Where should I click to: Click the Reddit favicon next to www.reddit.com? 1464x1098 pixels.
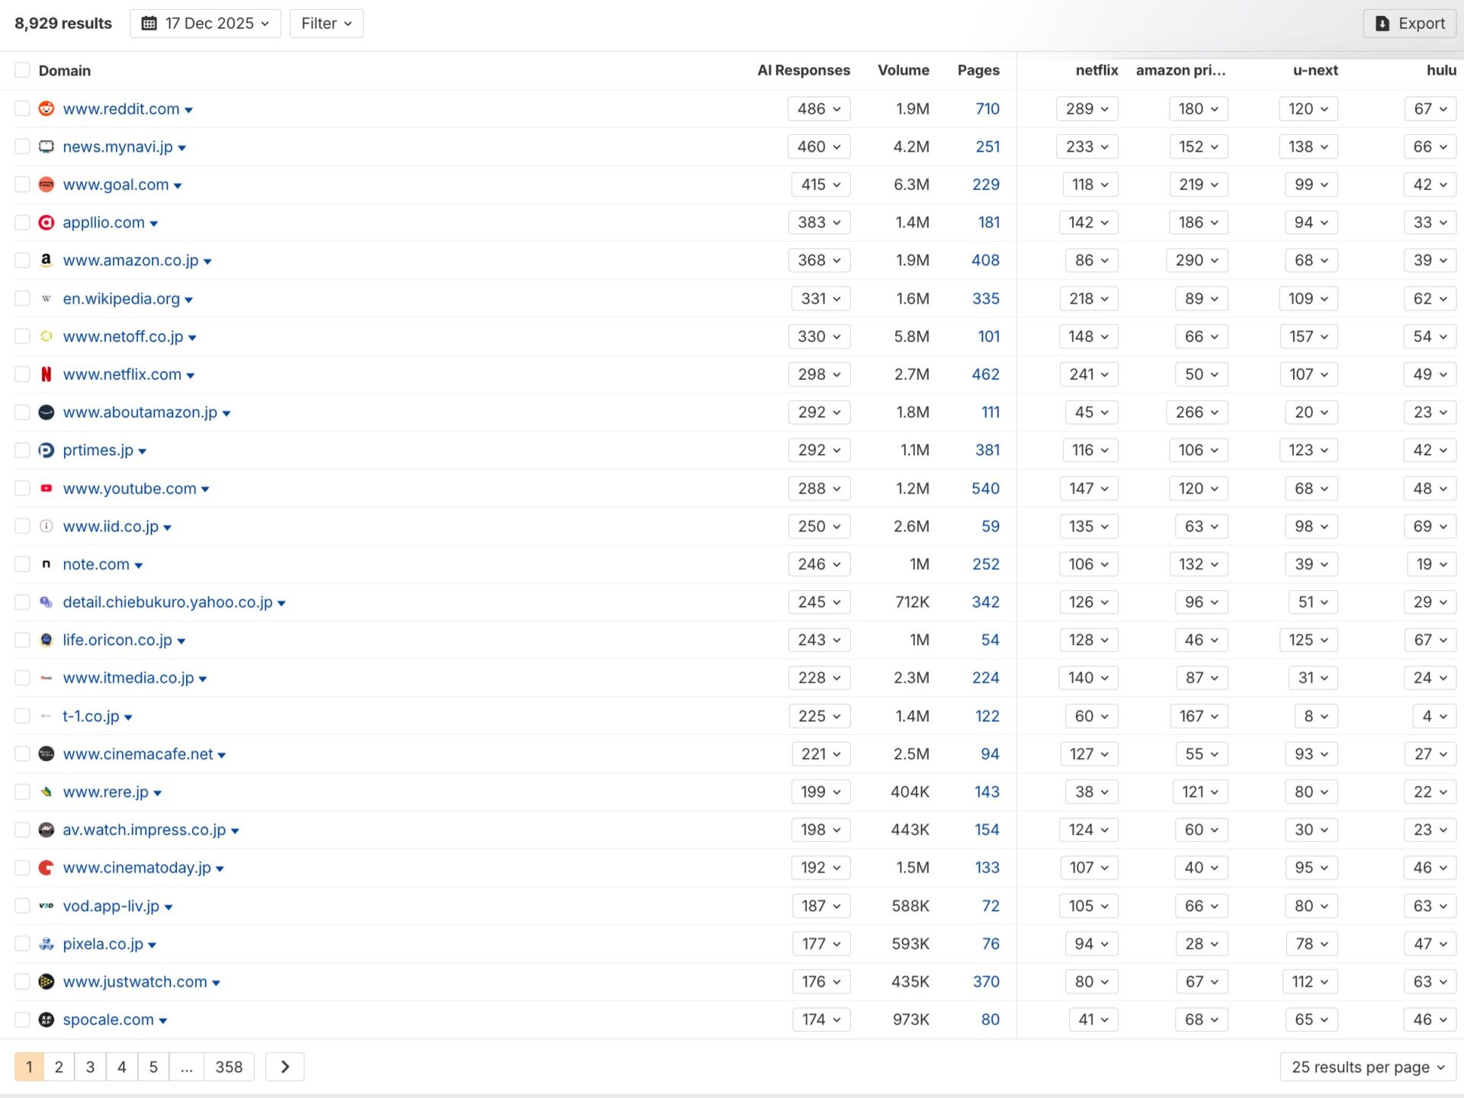pos(46,108)
